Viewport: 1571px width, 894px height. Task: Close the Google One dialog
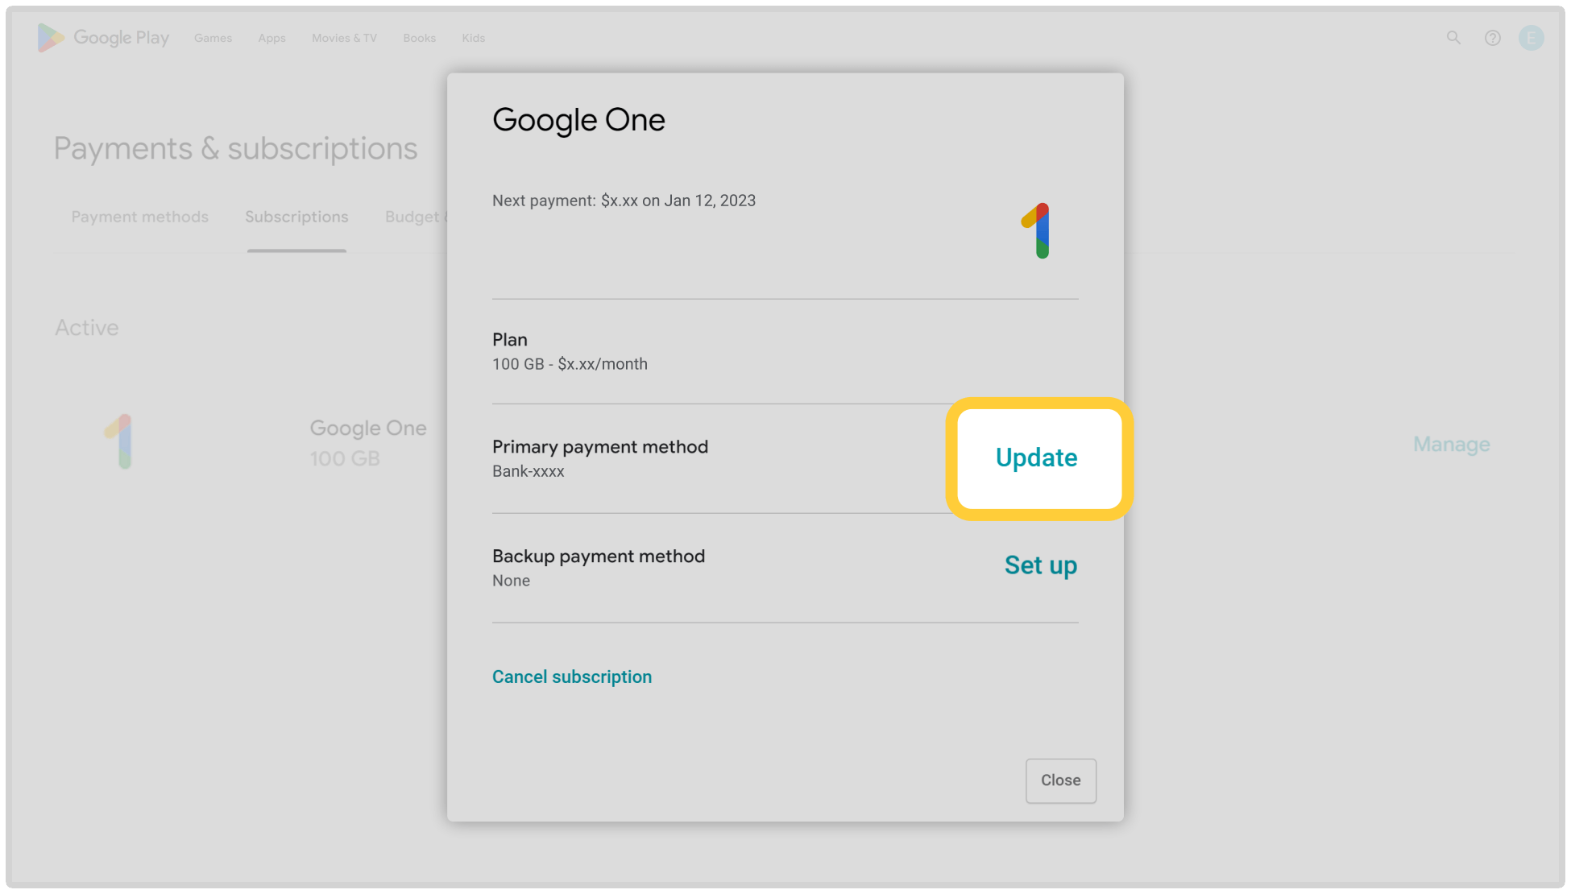(x=1060, y=780)
